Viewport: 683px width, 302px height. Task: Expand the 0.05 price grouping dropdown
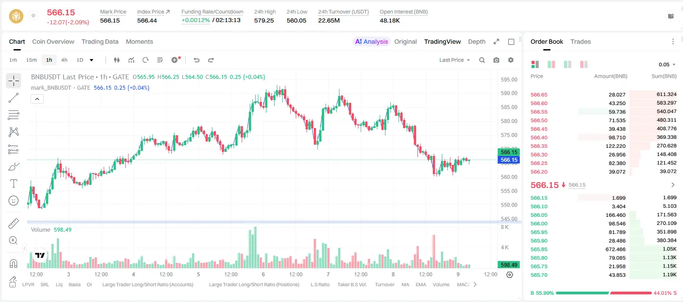pyautogui.click(x=667, y=64)
